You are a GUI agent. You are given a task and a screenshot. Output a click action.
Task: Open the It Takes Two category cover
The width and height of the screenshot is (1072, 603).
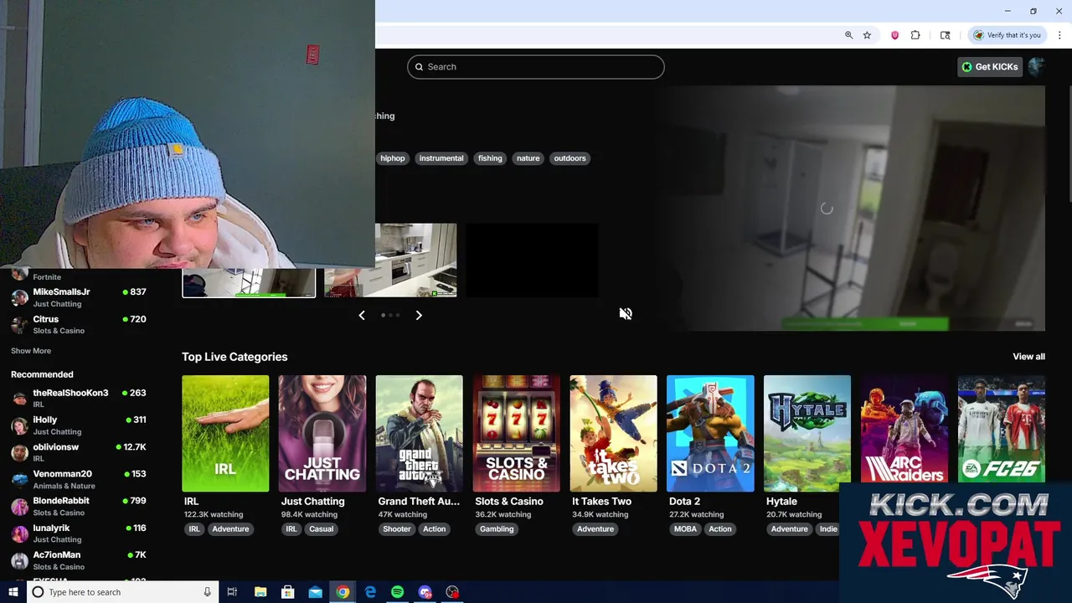point(614,433)
